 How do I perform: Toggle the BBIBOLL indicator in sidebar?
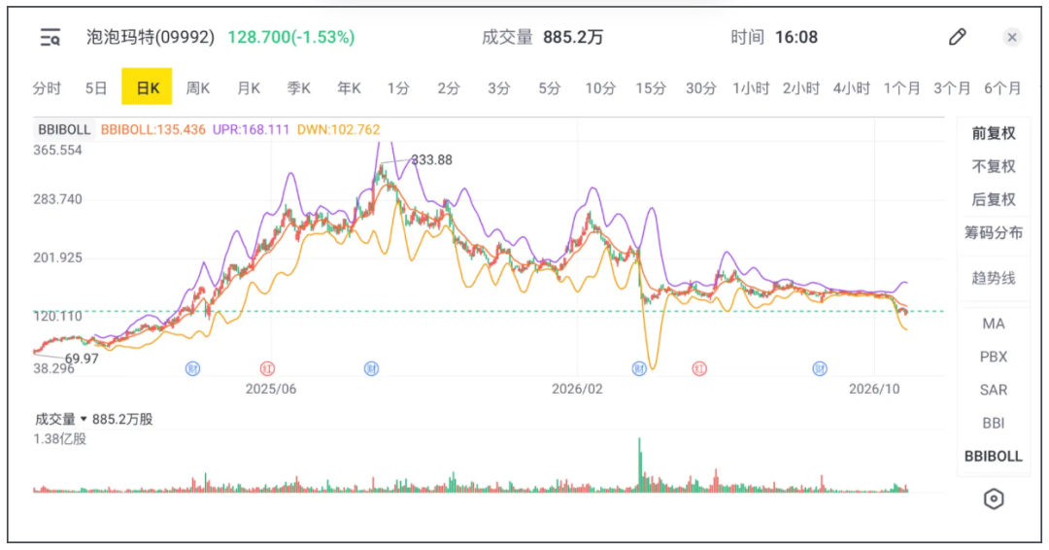994,457
